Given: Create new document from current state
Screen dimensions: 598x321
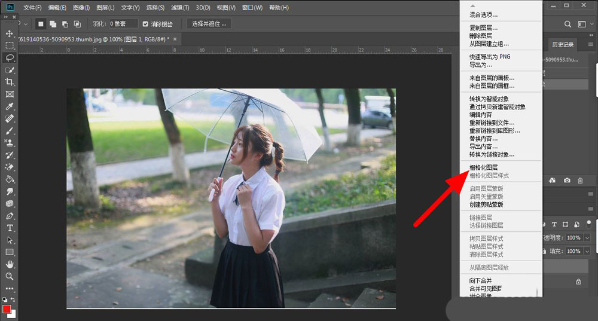Looking at the screenshot, I should (x=552, y=181).
